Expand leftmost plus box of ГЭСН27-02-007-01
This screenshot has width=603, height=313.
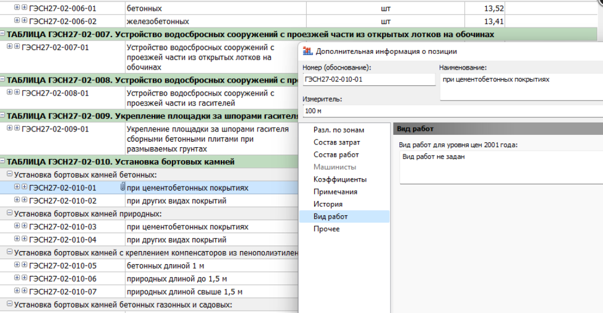[10, 47]
